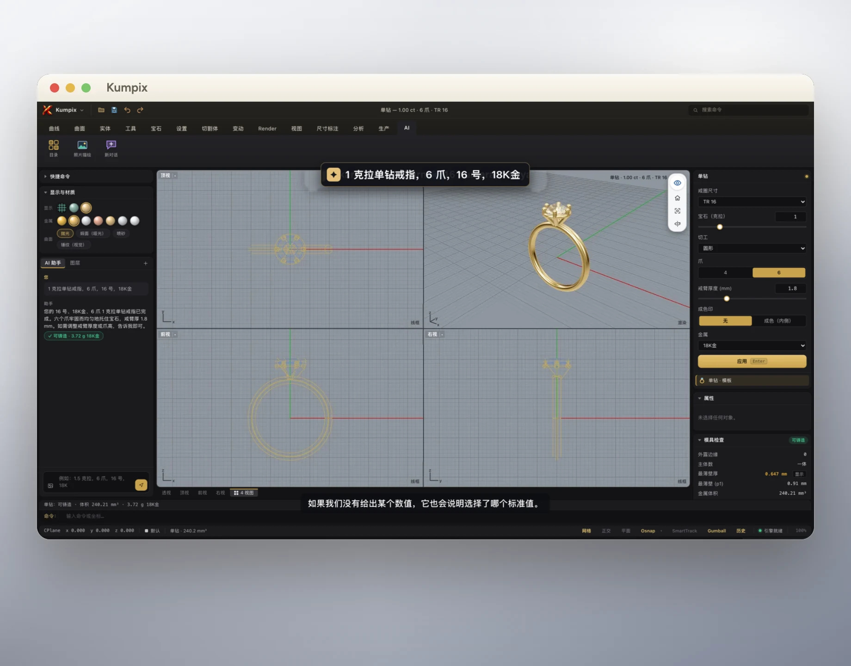Click the 宝石 (克拉) value field

click(x=790, y=216)
